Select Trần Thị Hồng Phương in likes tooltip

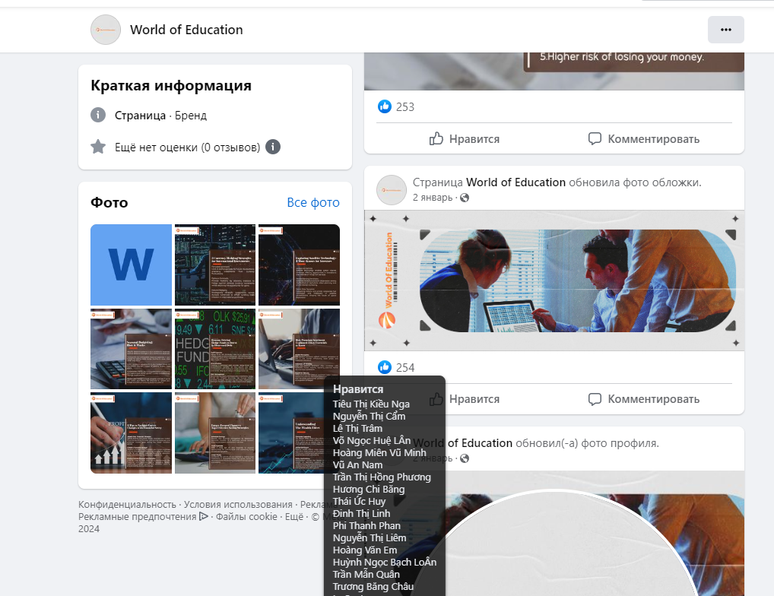tap(382, 477)
